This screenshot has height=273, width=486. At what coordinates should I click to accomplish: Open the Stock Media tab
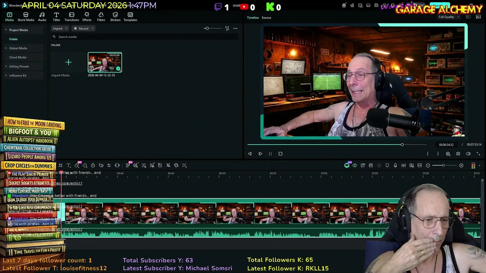26,17
